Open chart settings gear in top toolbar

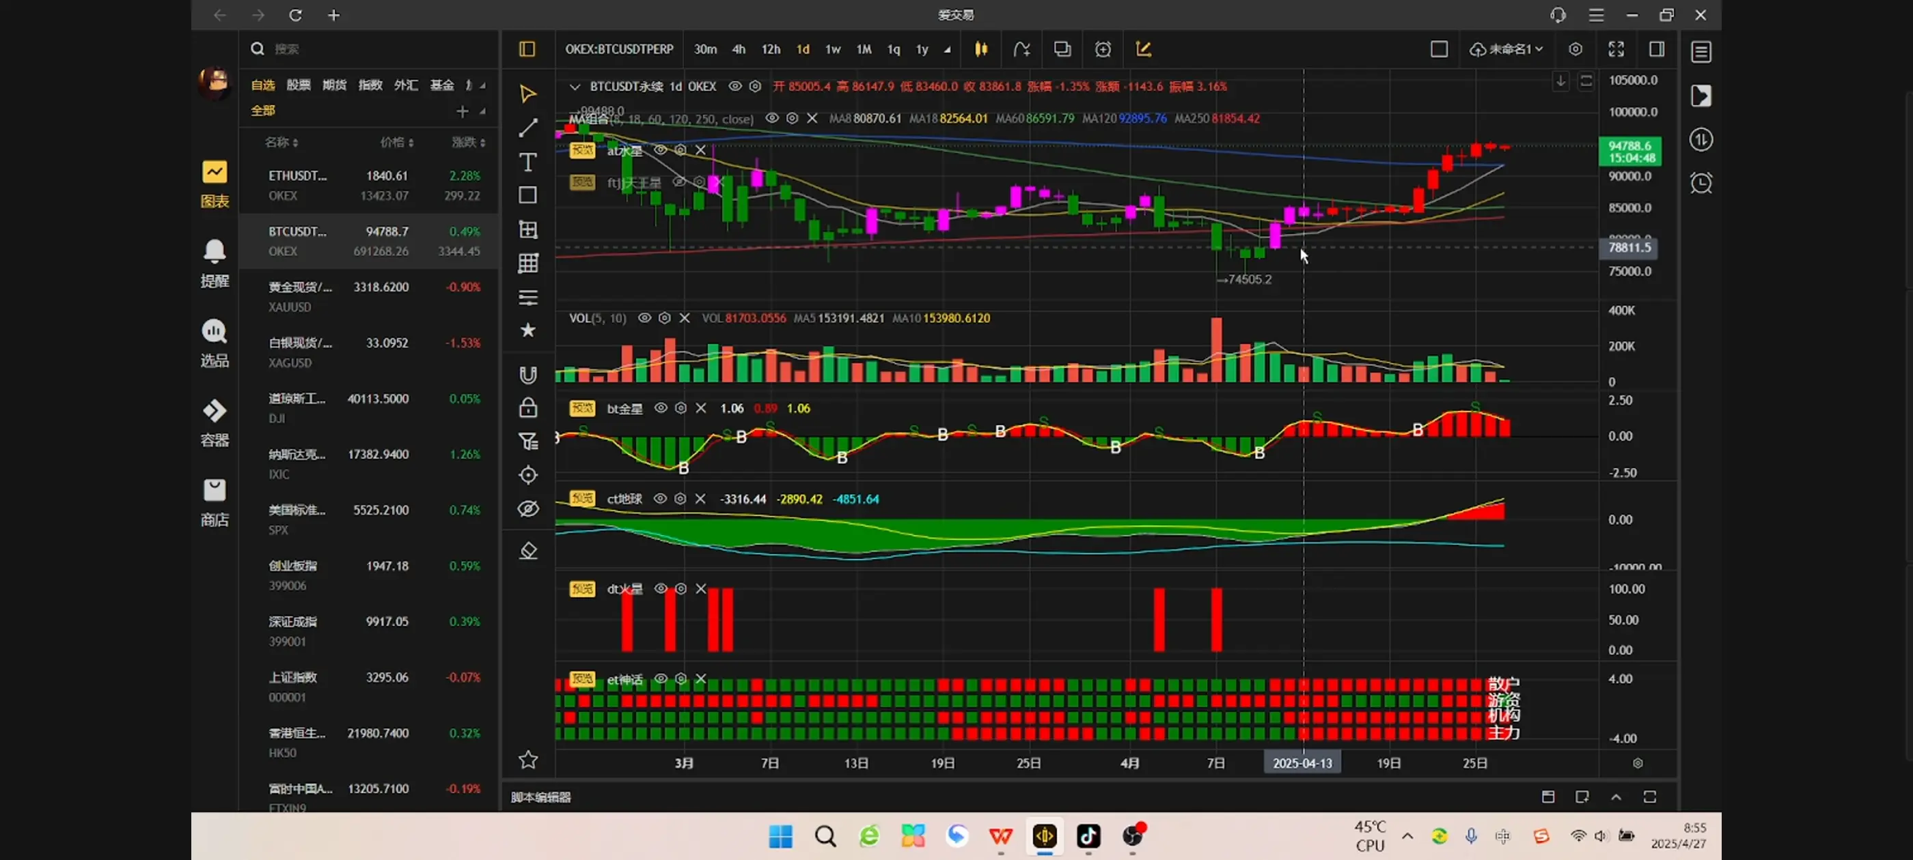(x=1575, y=49)
